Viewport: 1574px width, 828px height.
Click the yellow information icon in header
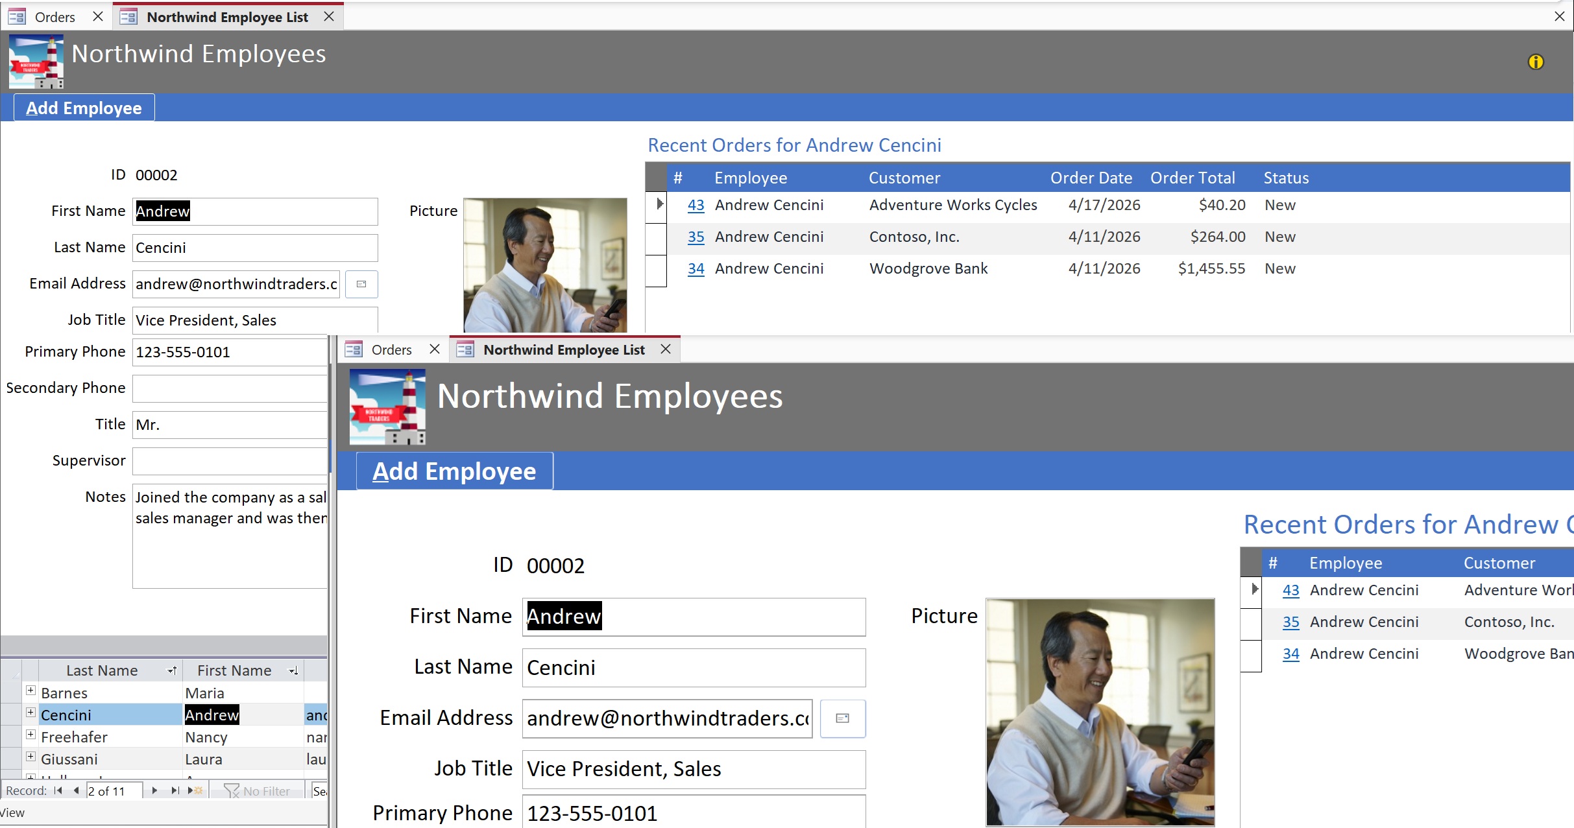coord(1535,62)
